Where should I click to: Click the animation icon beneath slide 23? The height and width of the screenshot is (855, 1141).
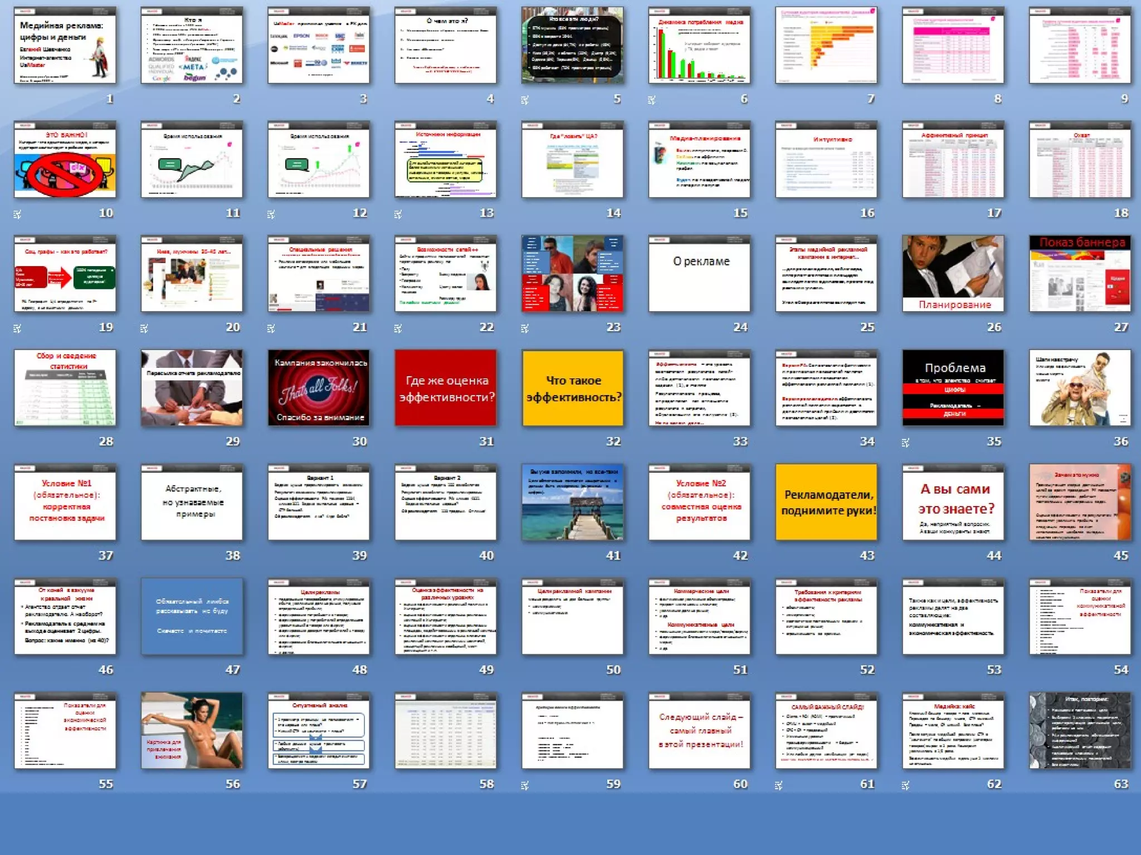[x=525, y=329]
